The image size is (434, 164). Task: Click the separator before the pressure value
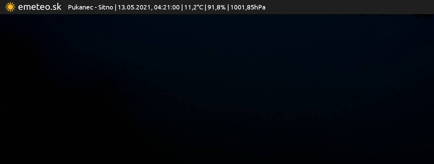tap(228, 7)
